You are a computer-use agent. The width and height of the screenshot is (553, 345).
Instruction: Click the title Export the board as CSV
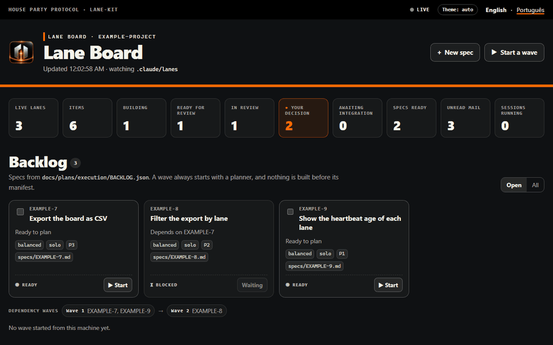(x=69, y=218)
